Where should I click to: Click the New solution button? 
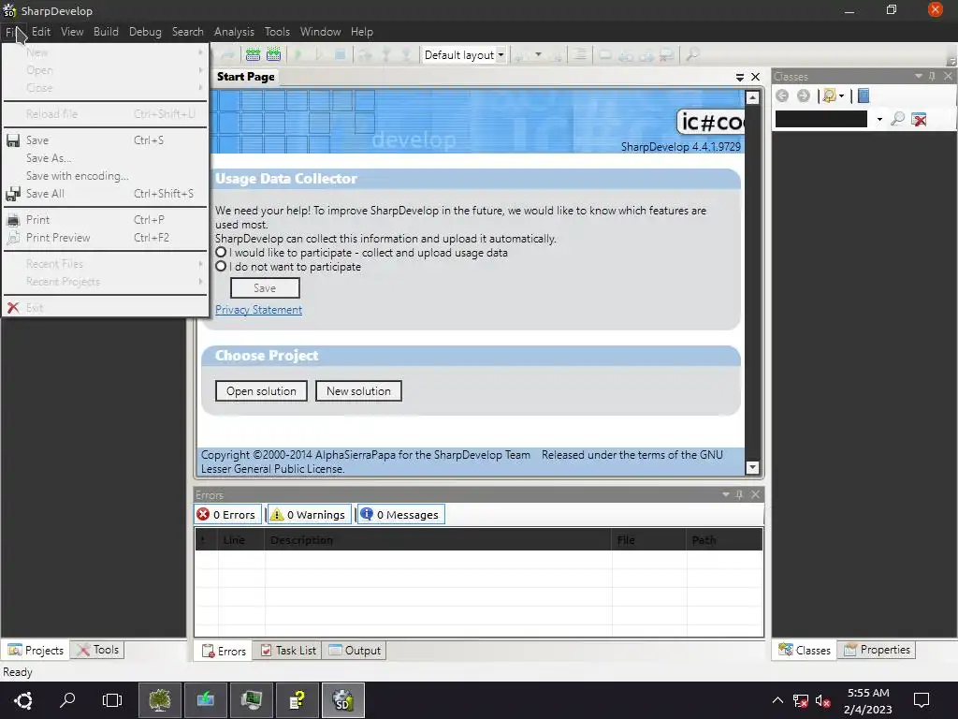point(358,391)
